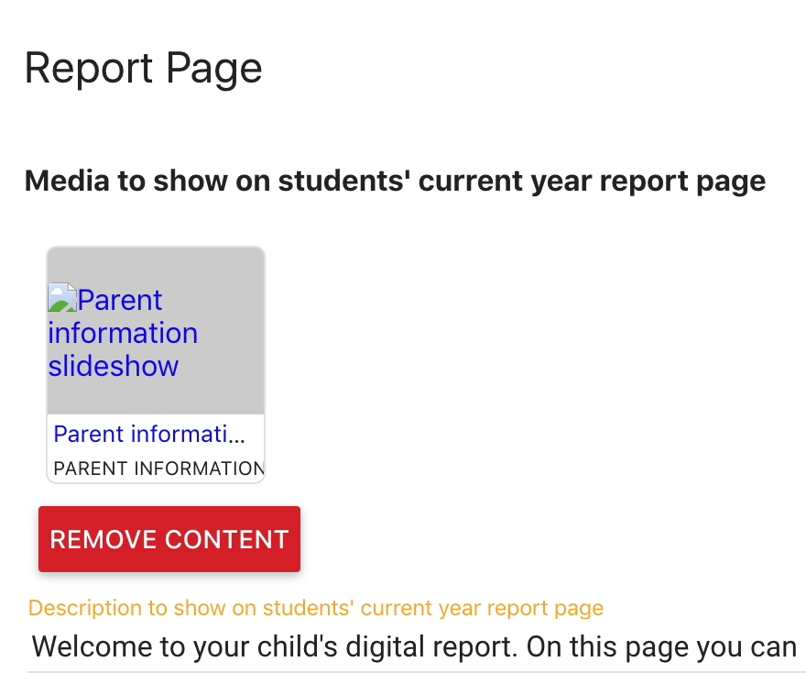This screenshot has width=806, height=695.
Task: Click the broken image icon in the media card
Action: [x=62, y=298]
